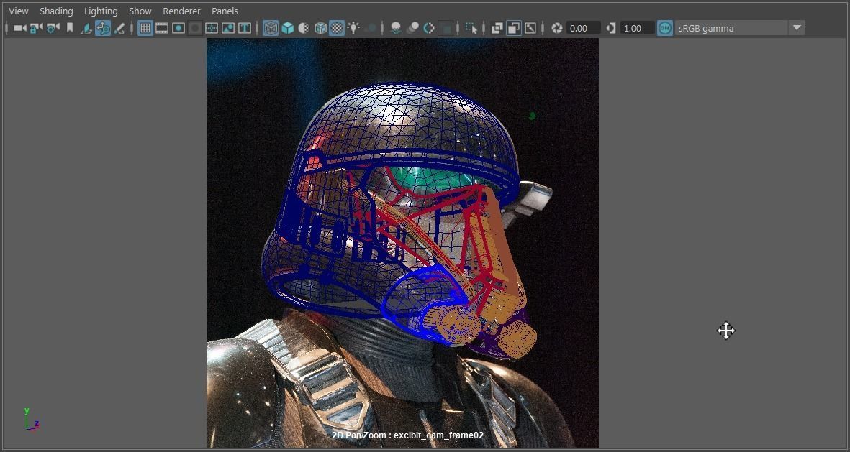Click the gamma value field 1.00
This screenshot has height=452, width=850.
[637, 28]
